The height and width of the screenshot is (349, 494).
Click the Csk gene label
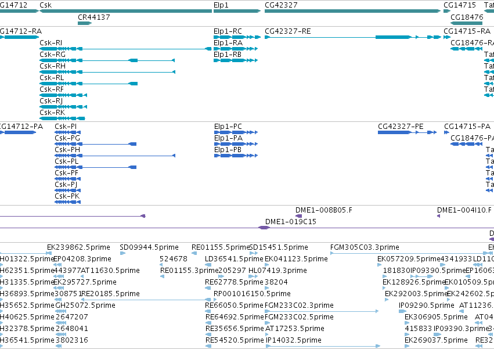pyautogui.click(x=45, y=5)
